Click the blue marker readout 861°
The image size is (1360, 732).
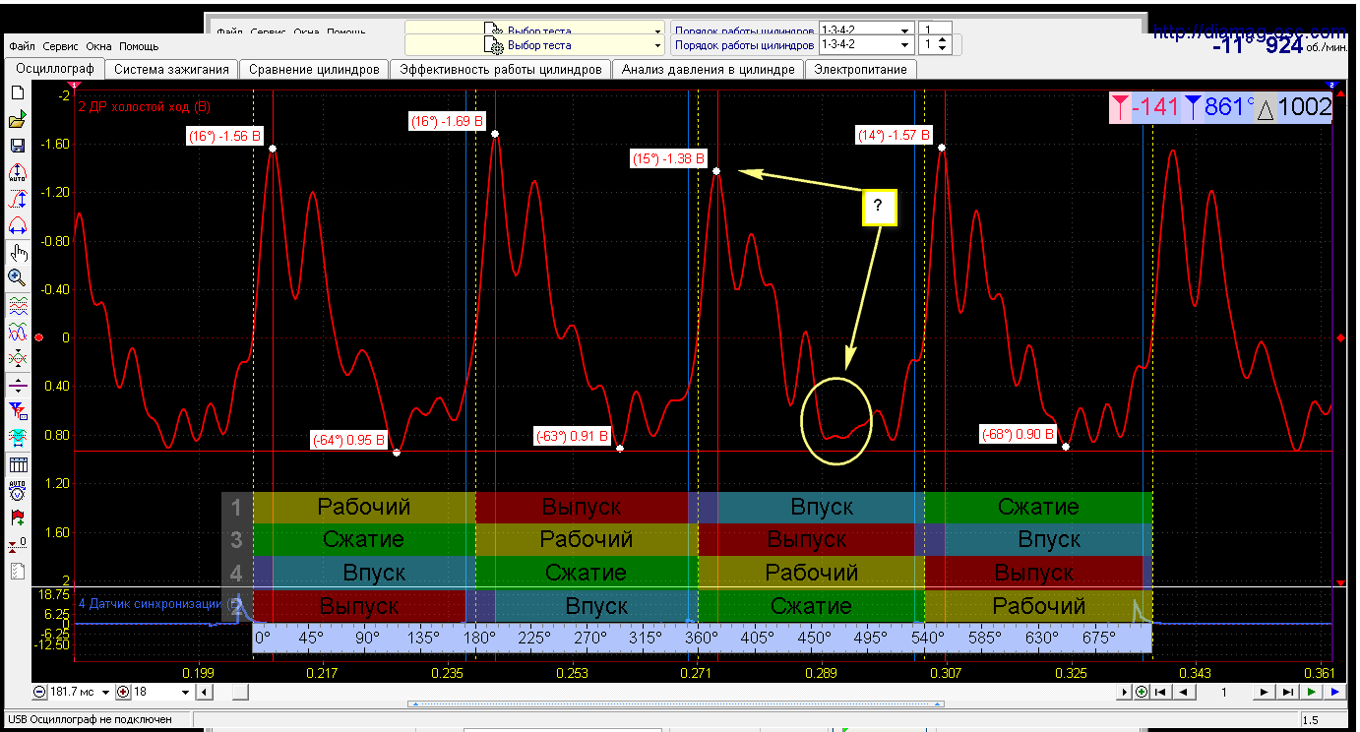click(1218, 107)
